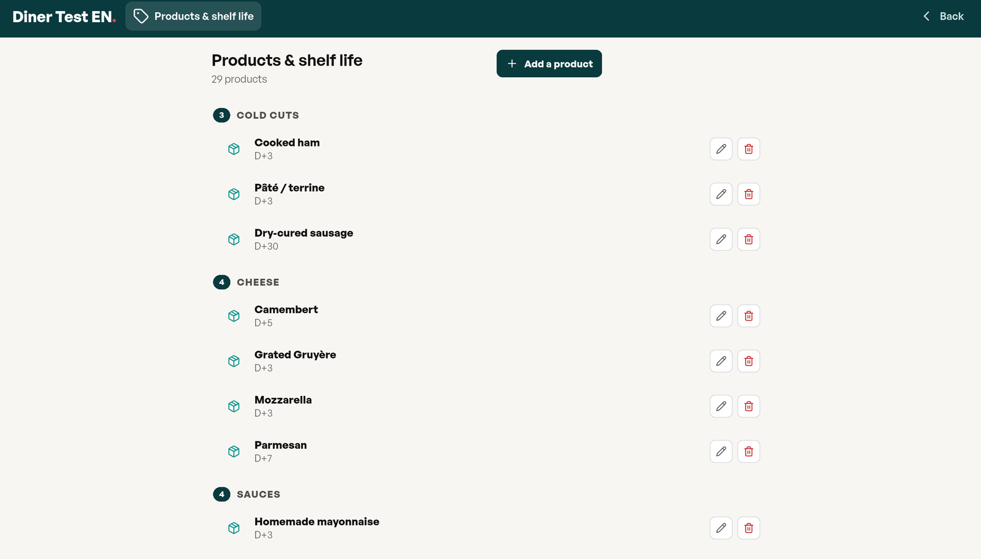Delete the Parmesan product
Screen dimensions: 981x559
[749, 452]
